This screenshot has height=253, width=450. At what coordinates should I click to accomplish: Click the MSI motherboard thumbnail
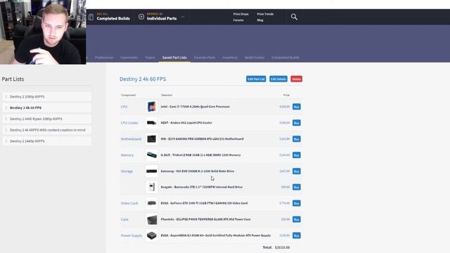point(152,139)
